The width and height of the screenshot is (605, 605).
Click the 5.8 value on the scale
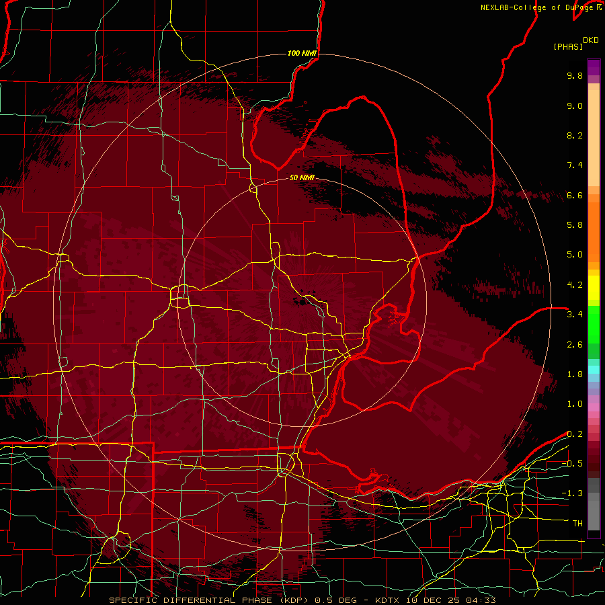(x=575, y=225)
